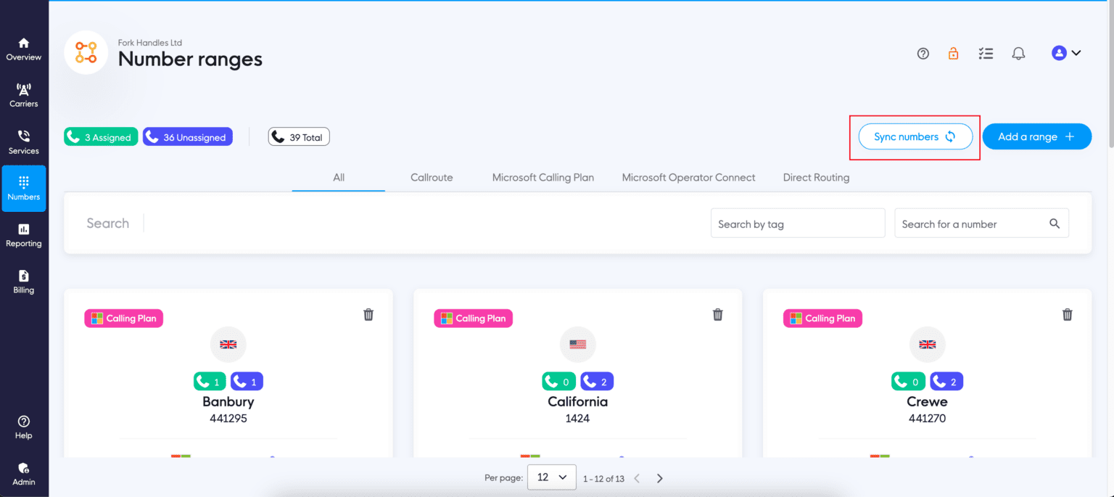1114x497 pixels.
Task: Open Reporting from the left sidebar
Action: [24, 235]
